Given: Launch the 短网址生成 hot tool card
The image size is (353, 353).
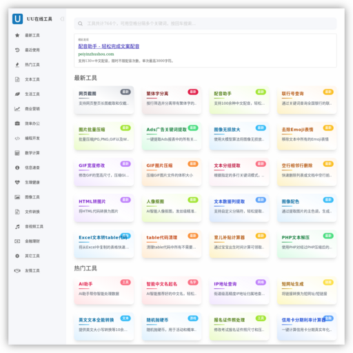Looking at the screenshot, I should point(307,290).
